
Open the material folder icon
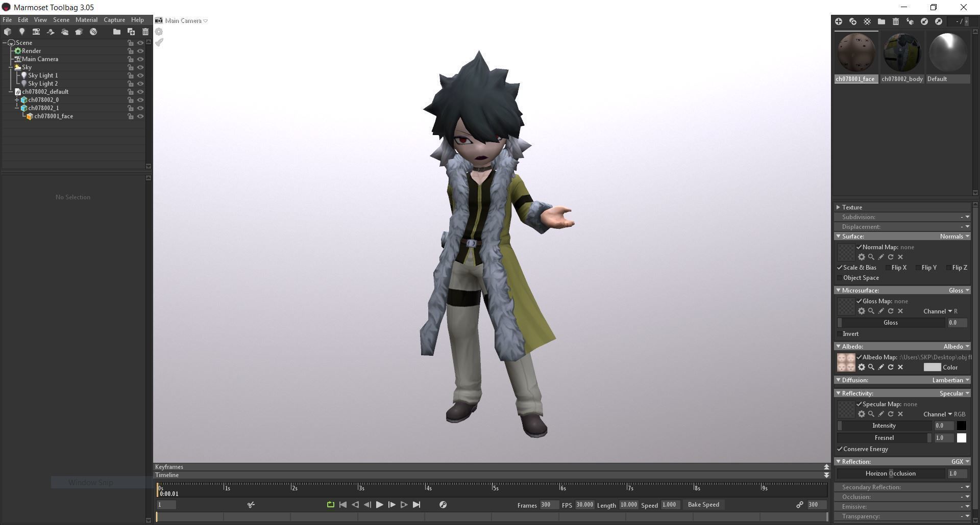(x=881, y=21)
